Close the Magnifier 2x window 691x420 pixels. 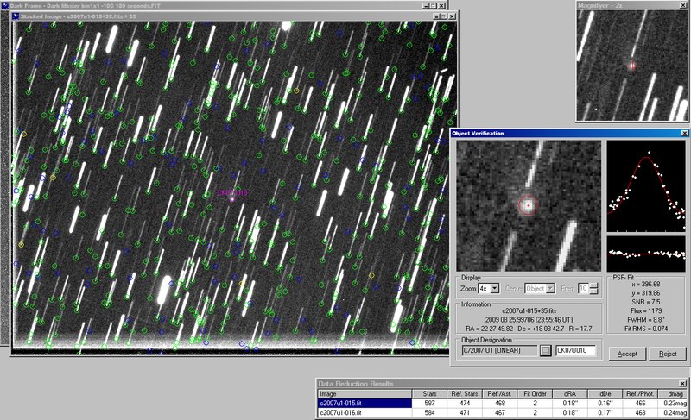[x=683, y=5]
